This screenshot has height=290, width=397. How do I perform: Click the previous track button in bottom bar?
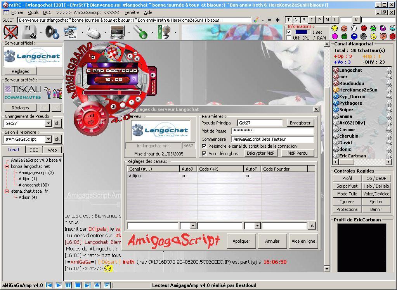pyautogui.click(x=49, y=285)
